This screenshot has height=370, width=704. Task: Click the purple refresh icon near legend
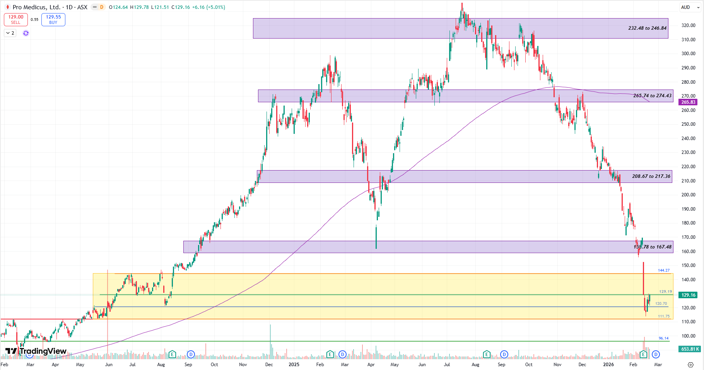(26, 33)
